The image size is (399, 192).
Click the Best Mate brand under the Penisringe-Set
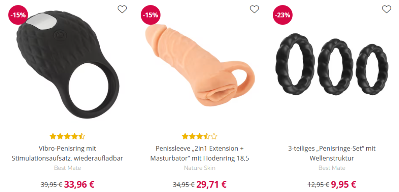click(332, 168)
